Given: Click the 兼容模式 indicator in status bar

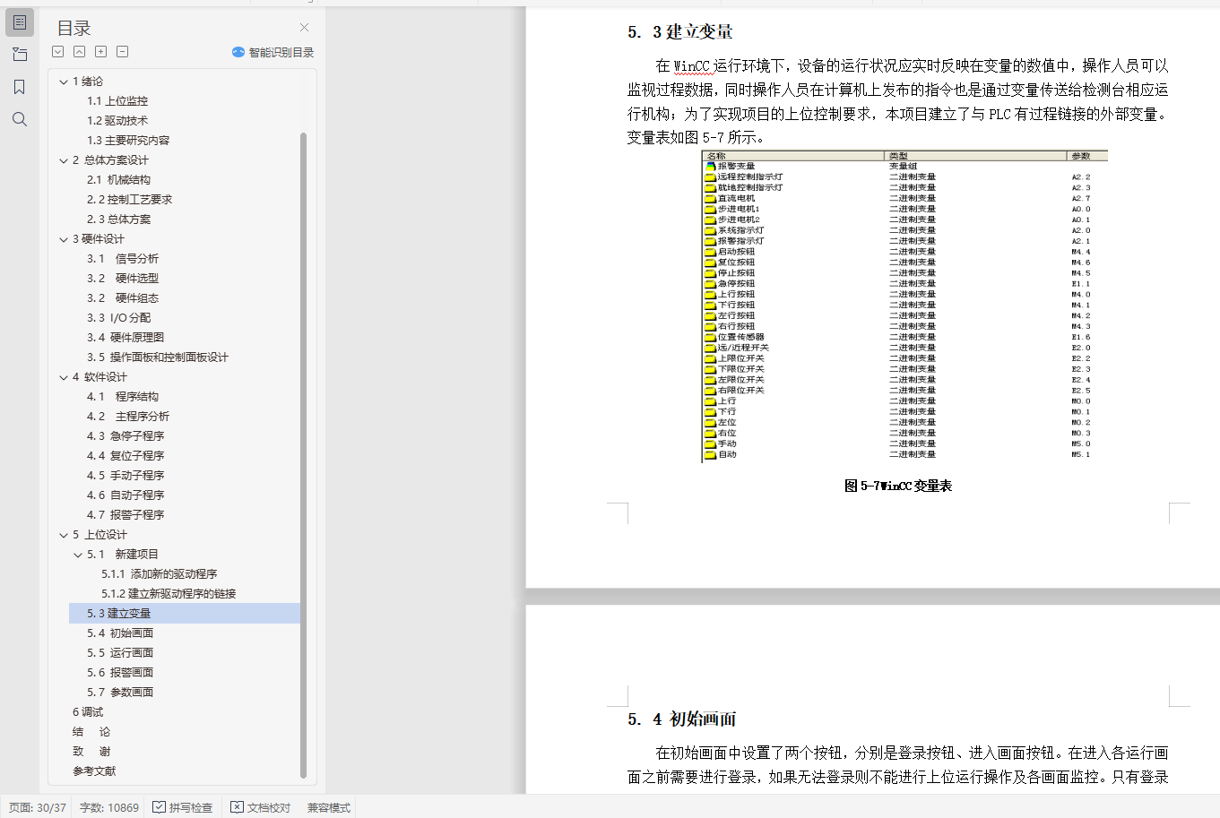Looking at the screenshot, I should [328, 807].
